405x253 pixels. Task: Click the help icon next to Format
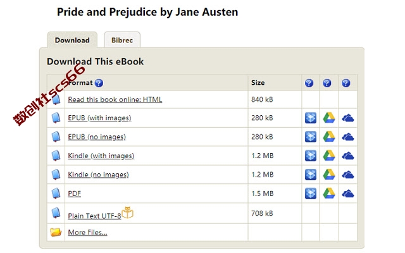99,83
